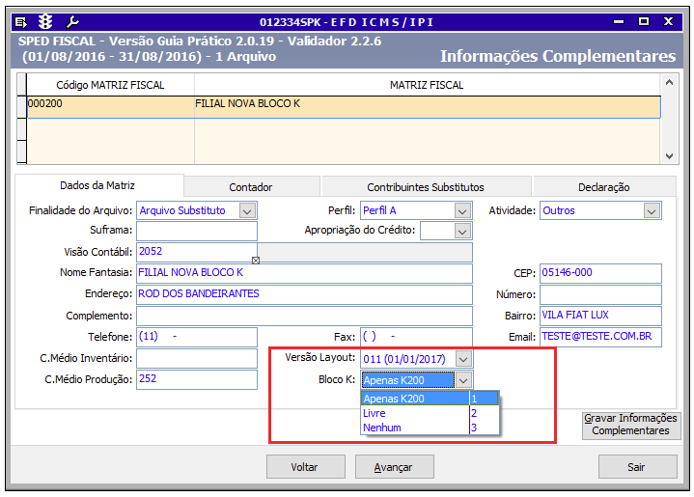
Task: Click the Email field
Action: (x=600, y=337)
